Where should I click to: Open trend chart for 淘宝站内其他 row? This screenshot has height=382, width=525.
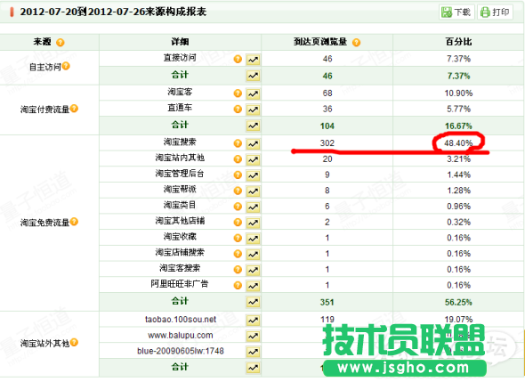pos(253,160)
